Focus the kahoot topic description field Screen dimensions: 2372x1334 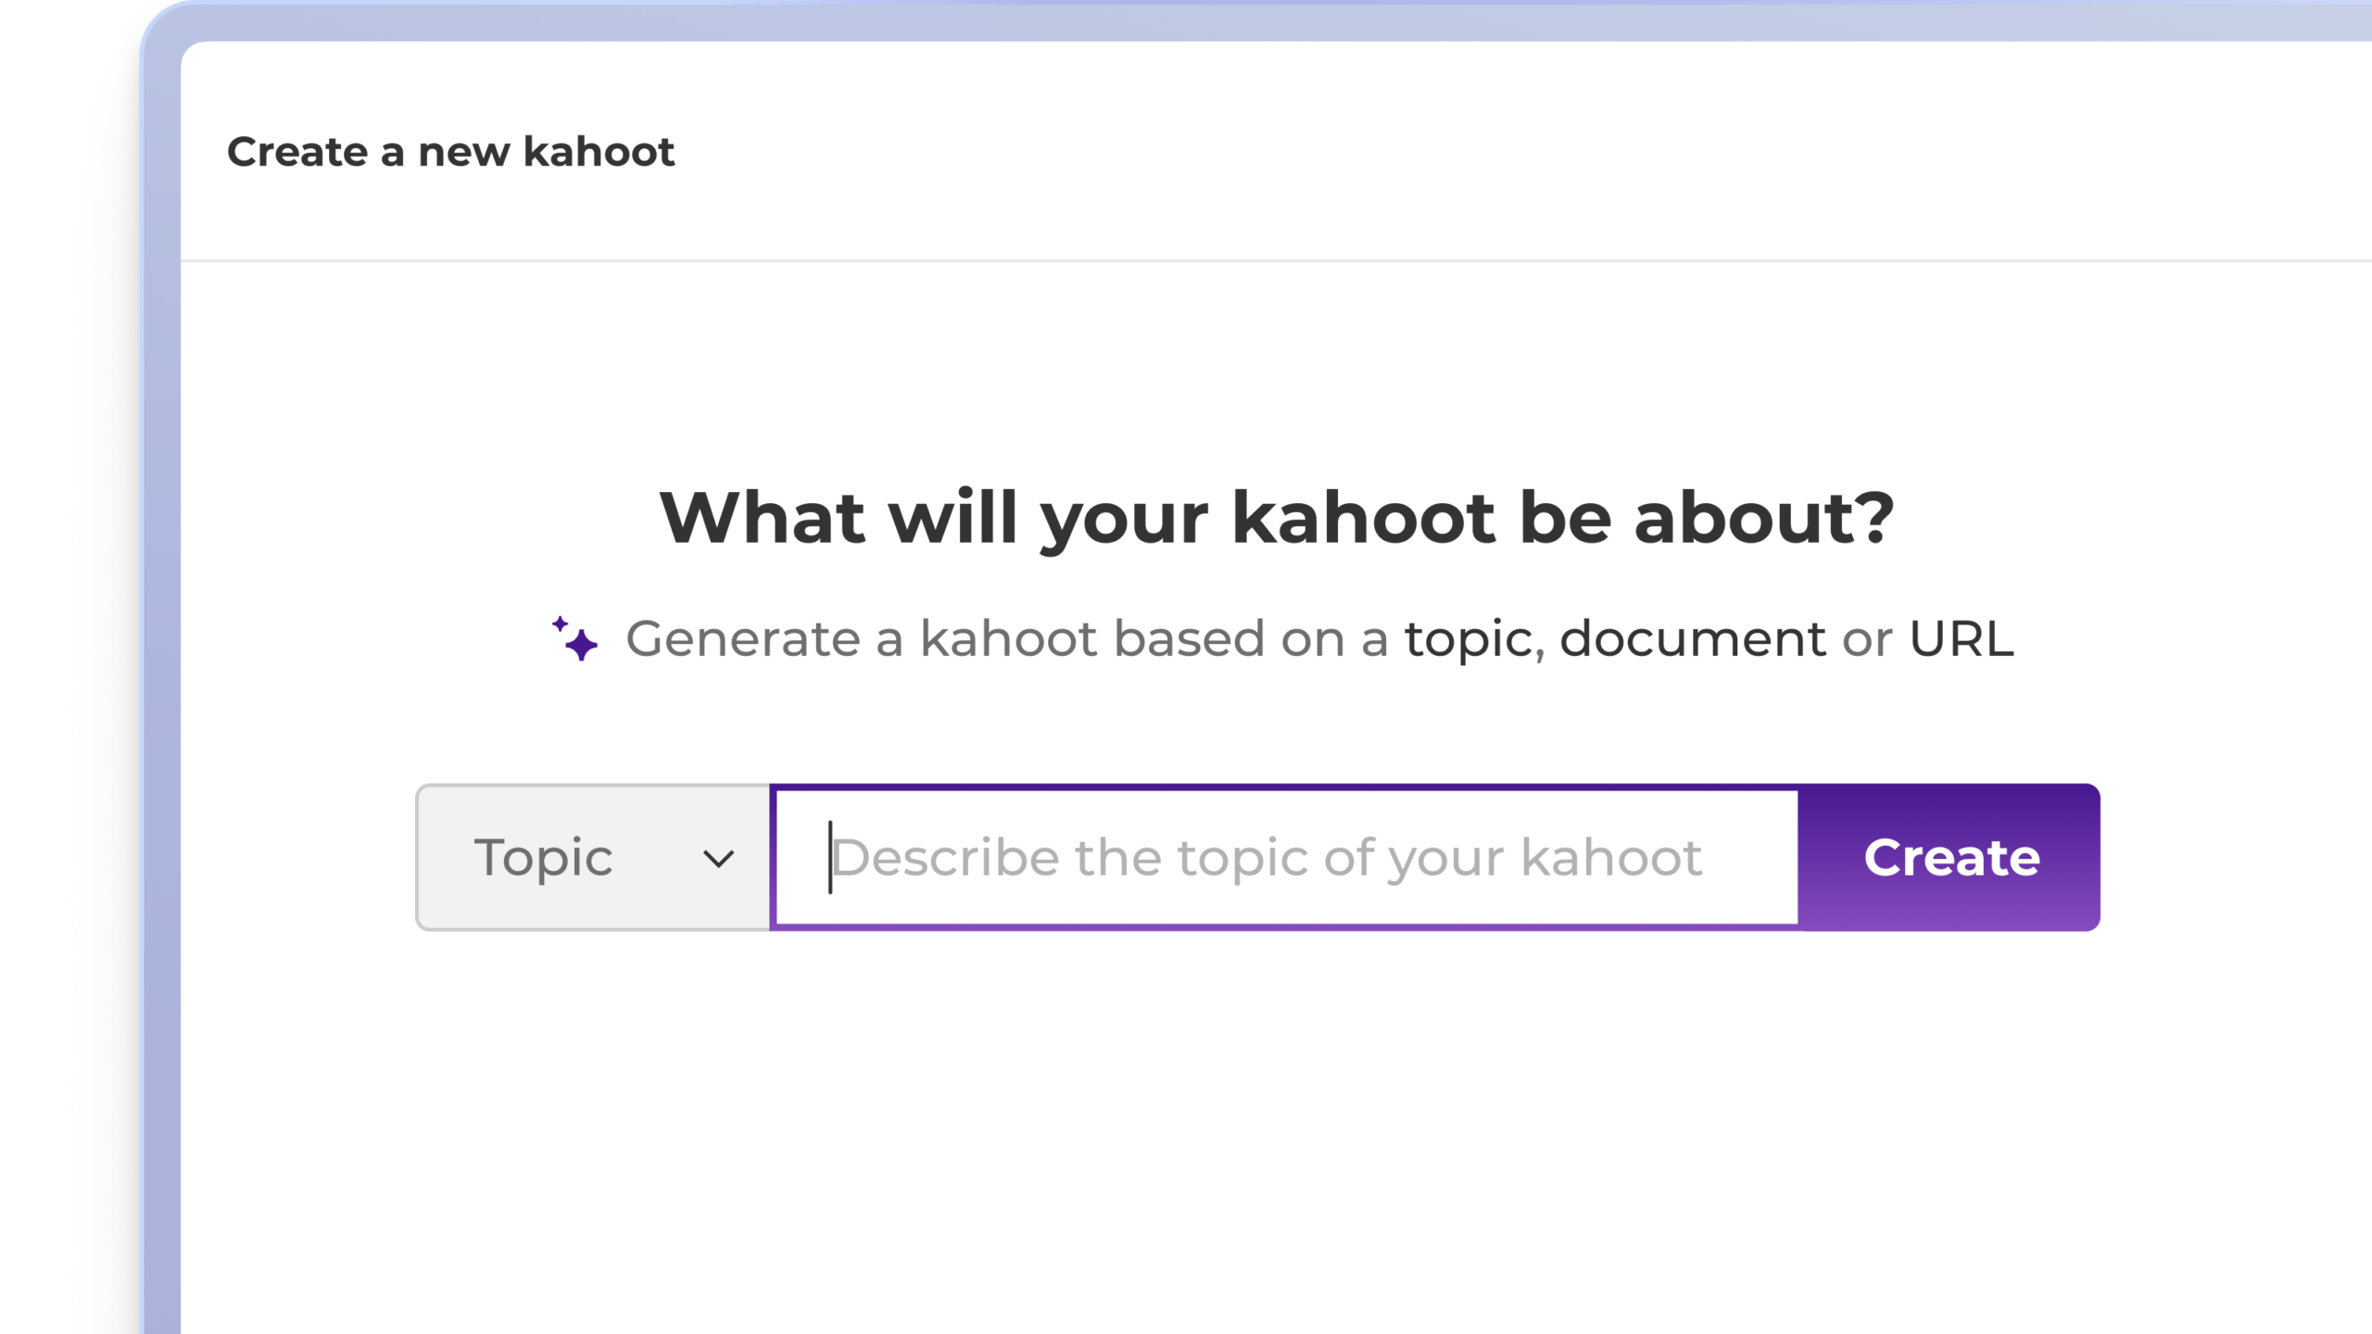(1284, 858)
